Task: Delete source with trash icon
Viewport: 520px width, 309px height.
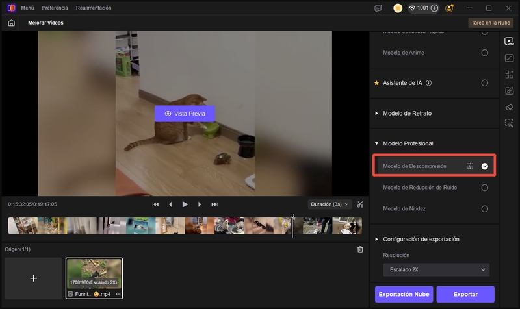Action: pyautogui.click(x=360, y=249)
